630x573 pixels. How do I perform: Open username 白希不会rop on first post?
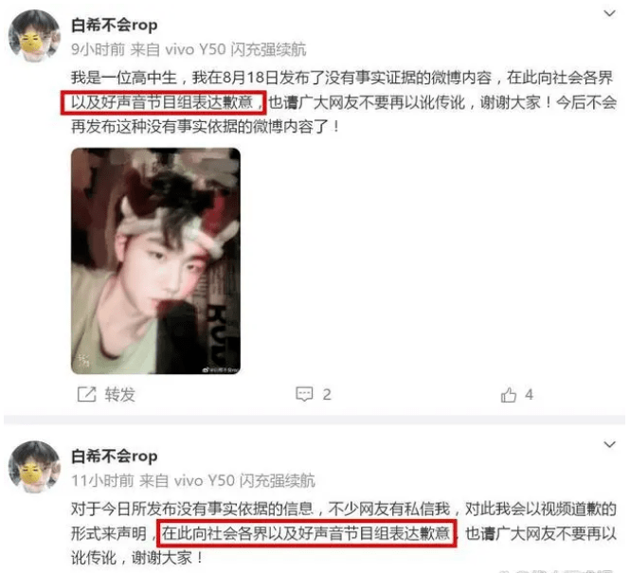click(114, 26)
